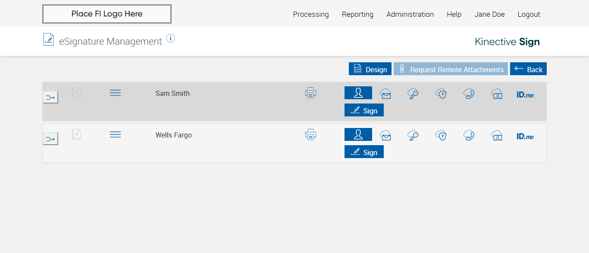Click cloud photo ID icon for Wells Fargo
This screenshot has height=253, width=589.
tap(497, 135)
